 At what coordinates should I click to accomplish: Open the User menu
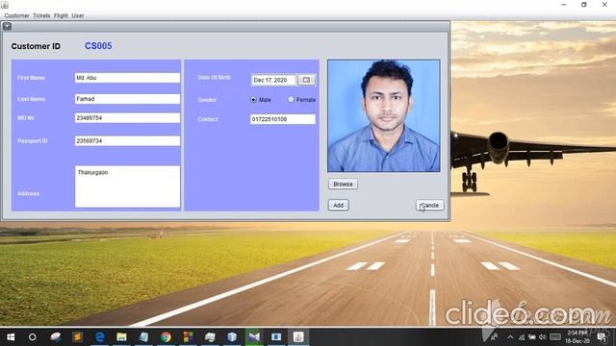(x=78, y=15)
